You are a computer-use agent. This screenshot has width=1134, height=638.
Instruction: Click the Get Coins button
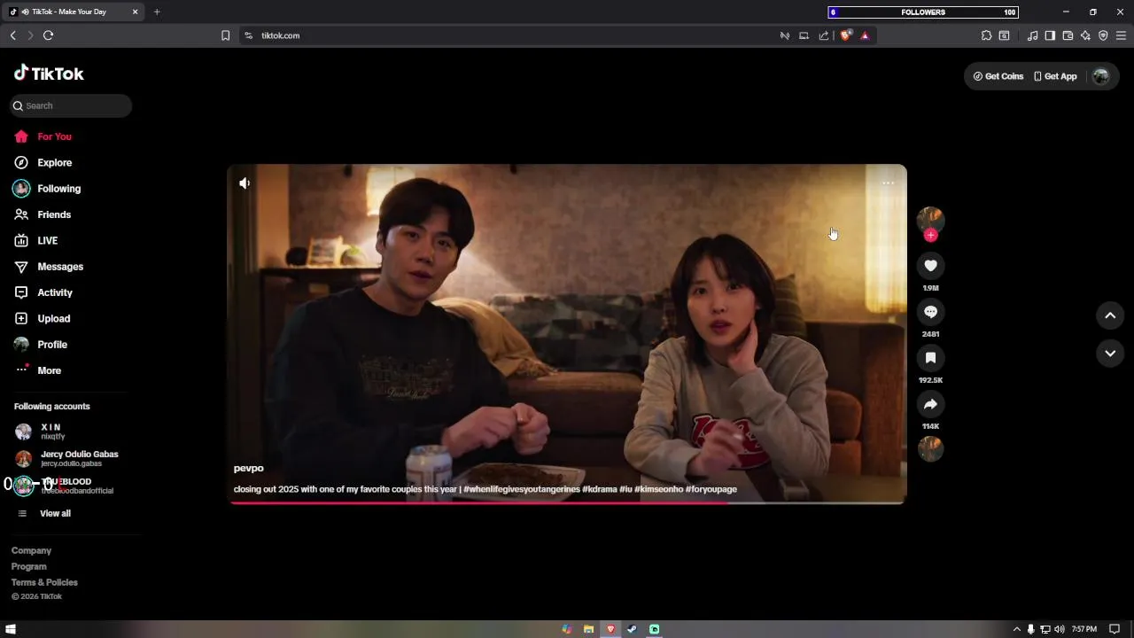click(998, 76)
